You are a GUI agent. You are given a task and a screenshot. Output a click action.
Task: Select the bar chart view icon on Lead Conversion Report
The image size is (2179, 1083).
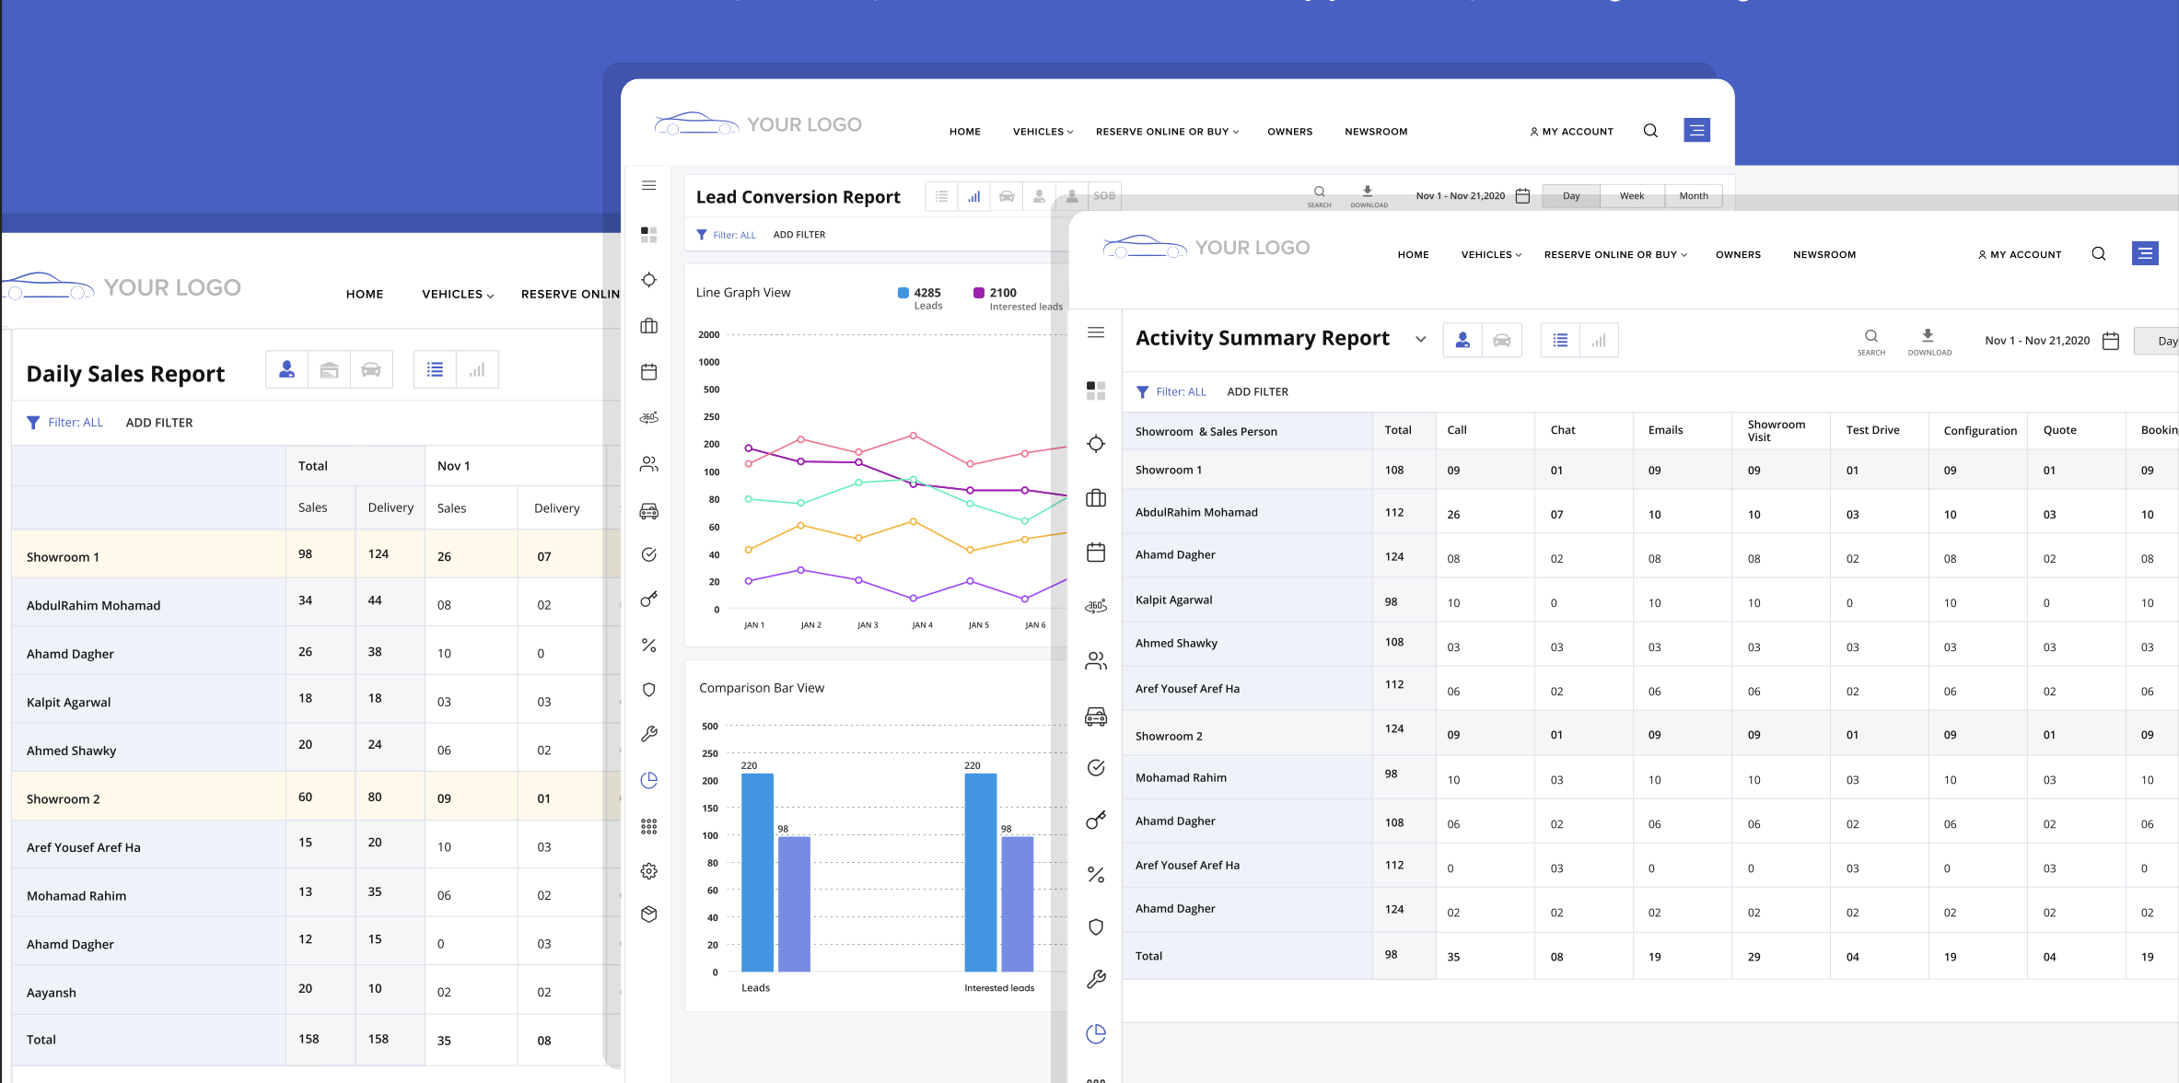tap(973, 196)
